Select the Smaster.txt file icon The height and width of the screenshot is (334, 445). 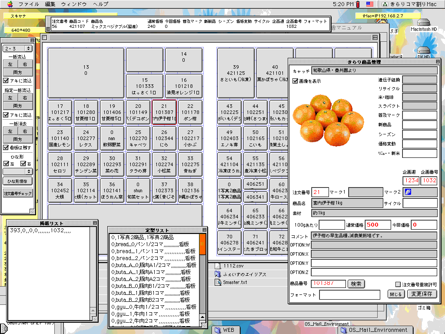218,282
